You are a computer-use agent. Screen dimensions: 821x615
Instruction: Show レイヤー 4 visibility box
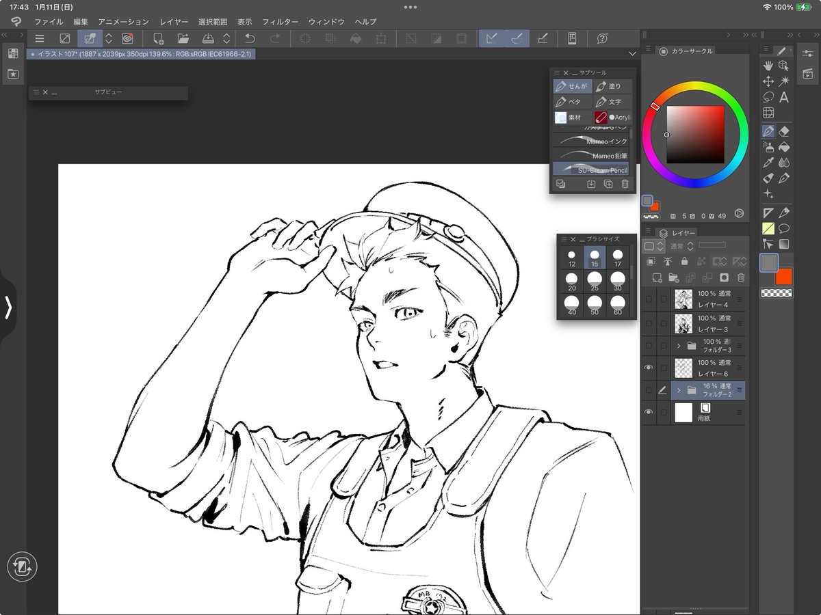tap(649, 299)
